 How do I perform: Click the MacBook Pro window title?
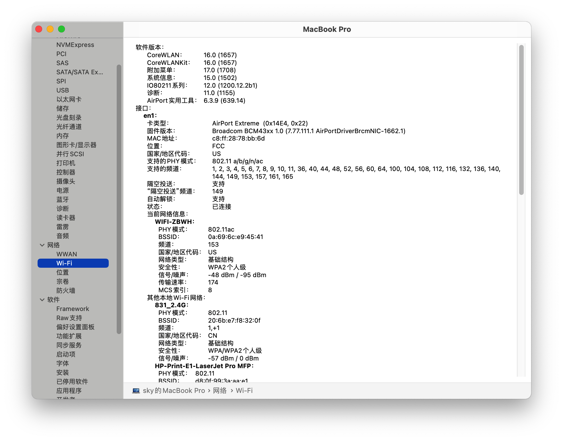pyautogui.click(x=327, y=29)
